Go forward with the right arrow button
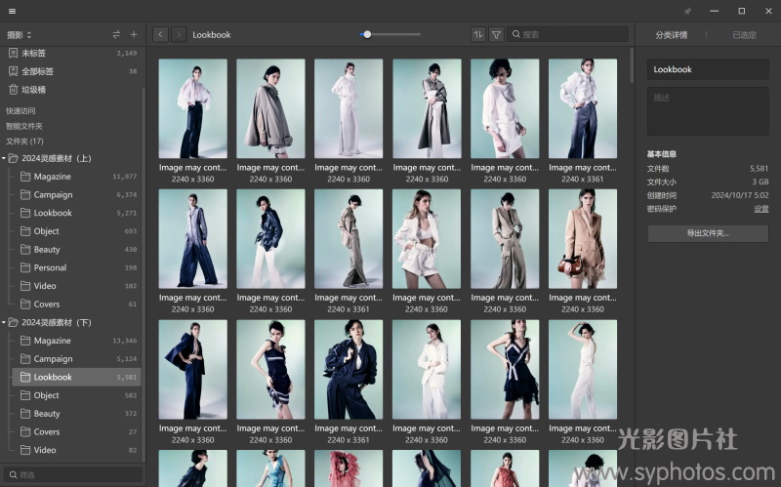This screenshot has width=781, height=487. pos(179,34)
